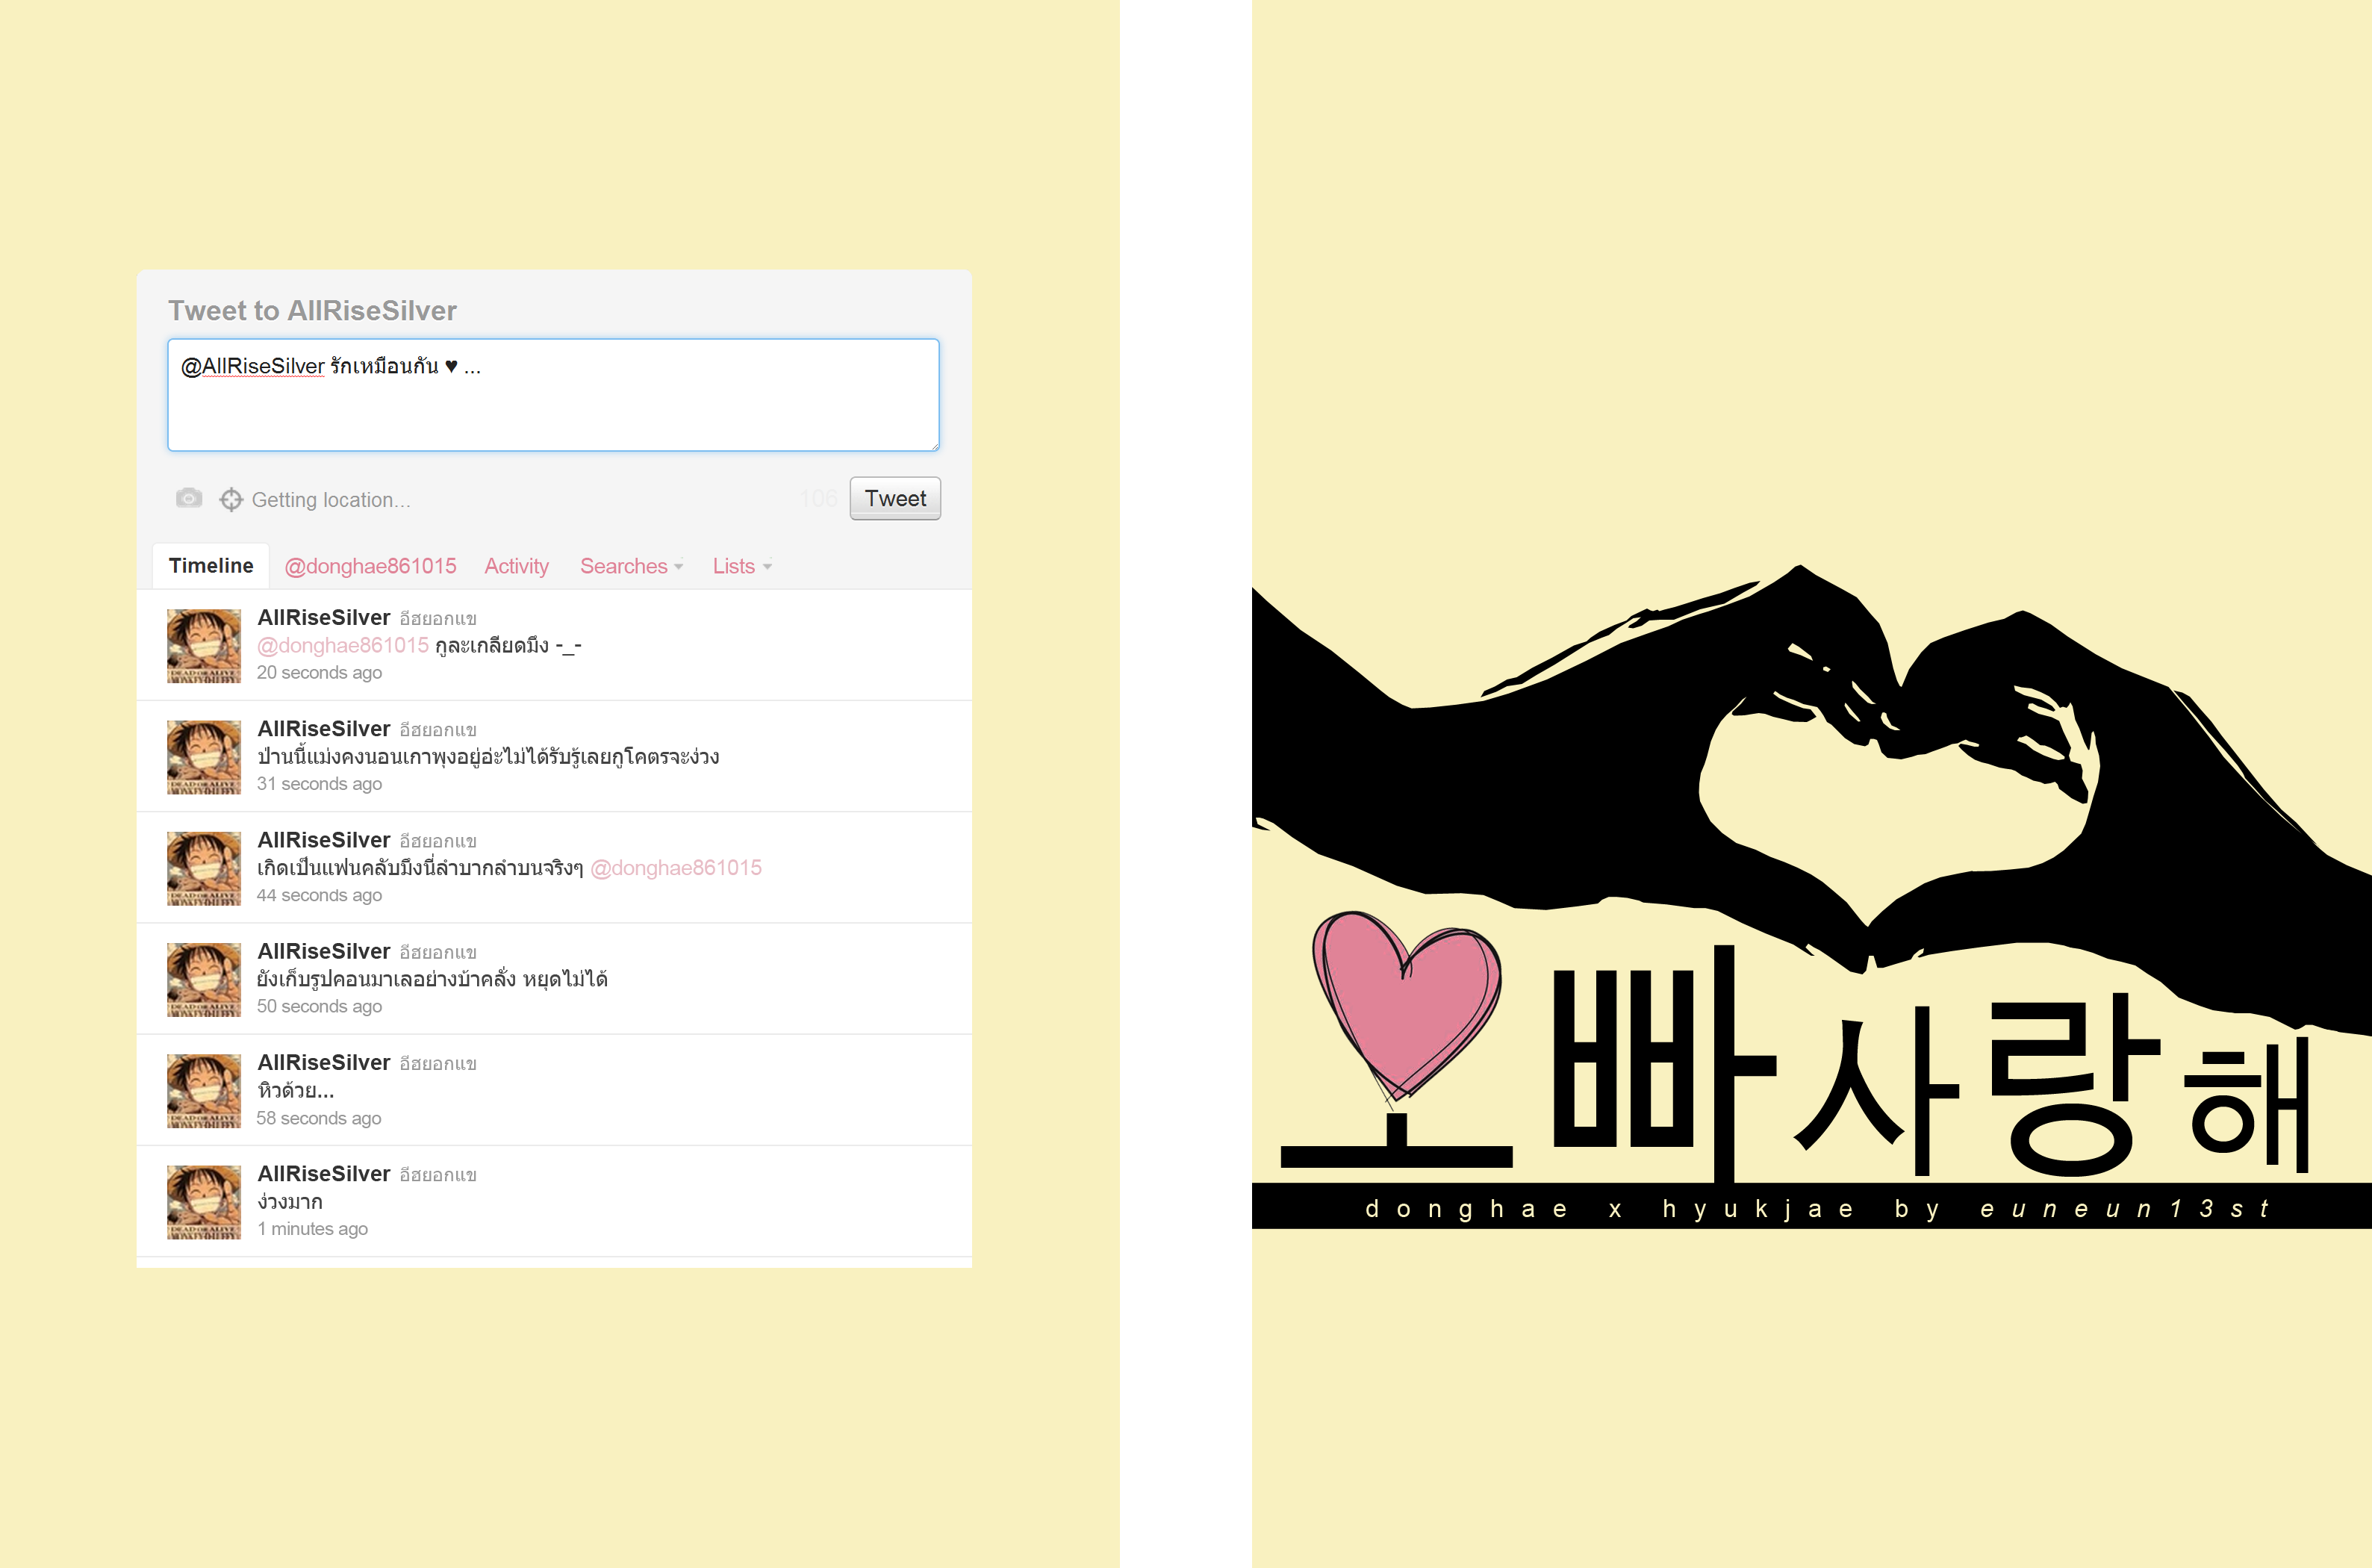The width and height of the screenshot is (2372, 1568).
Task: Expand the Searches dropdown
Action: (x=631, y=566)
